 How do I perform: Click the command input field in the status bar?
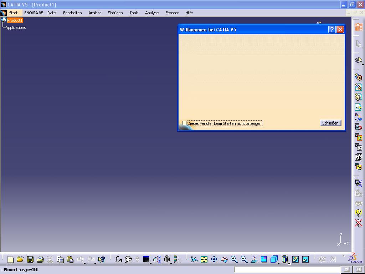pyautogui.click(x=287, y=270)
